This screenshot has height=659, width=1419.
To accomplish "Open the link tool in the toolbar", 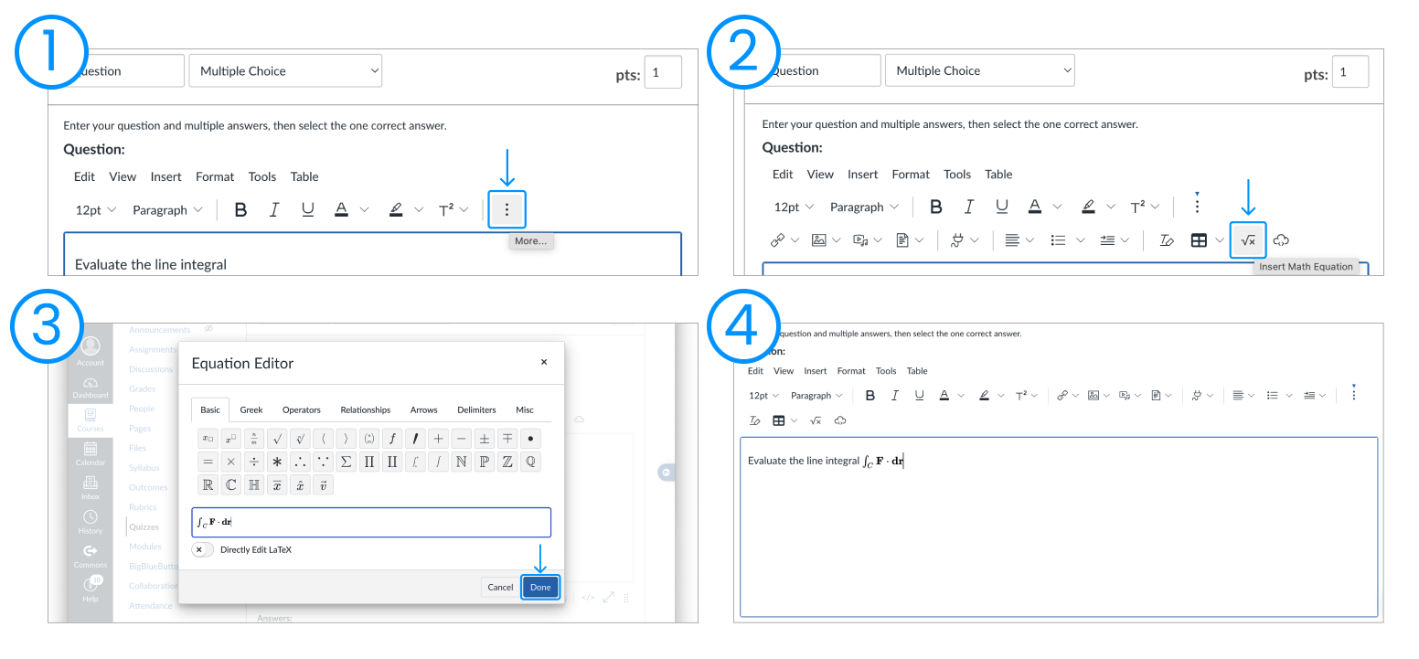I will point(778,239).
